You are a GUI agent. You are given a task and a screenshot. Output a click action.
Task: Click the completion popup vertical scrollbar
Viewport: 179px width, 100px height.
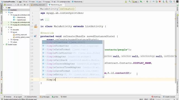pos(103,49)
